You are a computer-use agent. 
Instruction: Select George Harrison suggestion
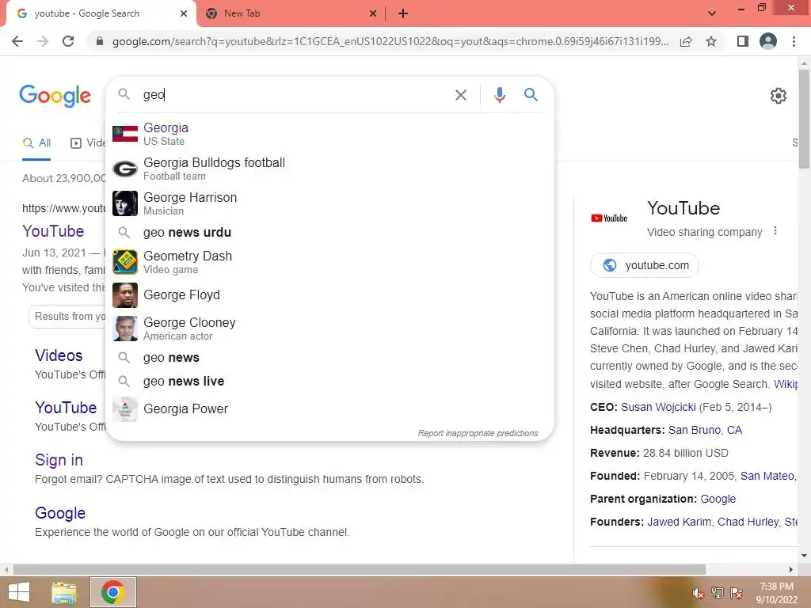coord(330,203)
